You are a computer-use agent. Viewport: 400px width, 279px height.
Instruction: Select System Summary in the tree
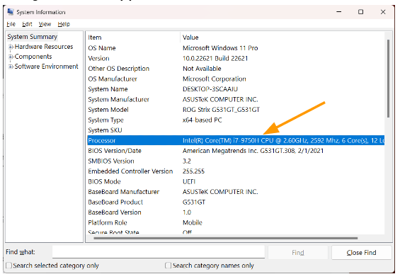point(32,37)
